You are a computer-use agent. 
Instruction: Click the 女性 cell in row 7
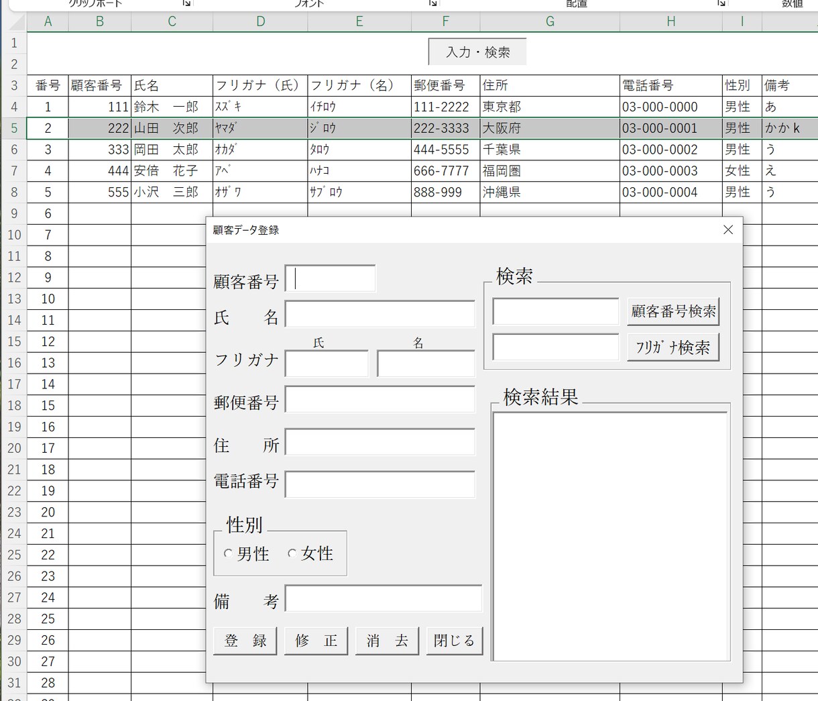tap(742, 171)
